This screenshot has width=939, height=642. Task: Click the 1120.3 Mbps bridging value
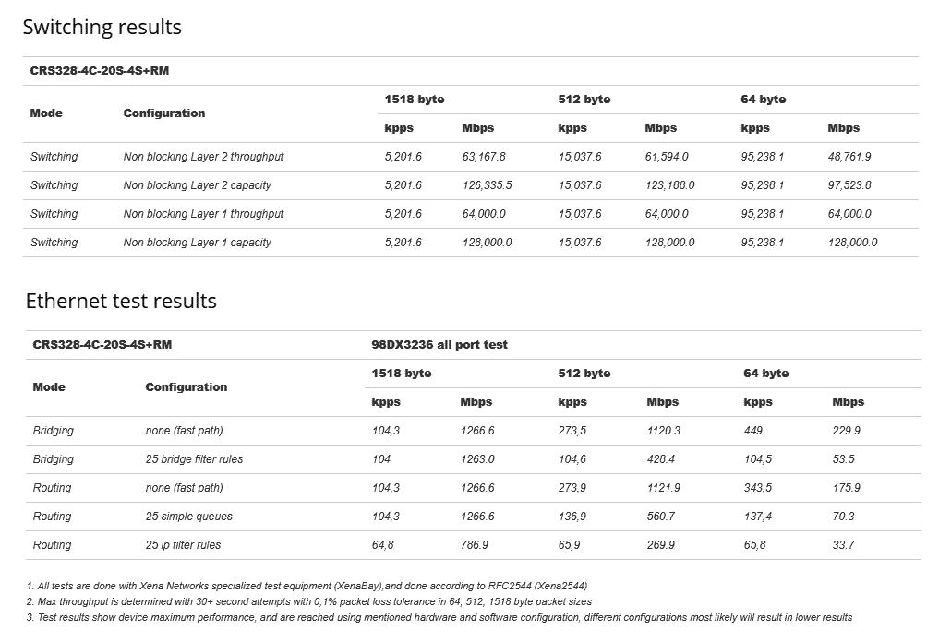tap(664, 431)
